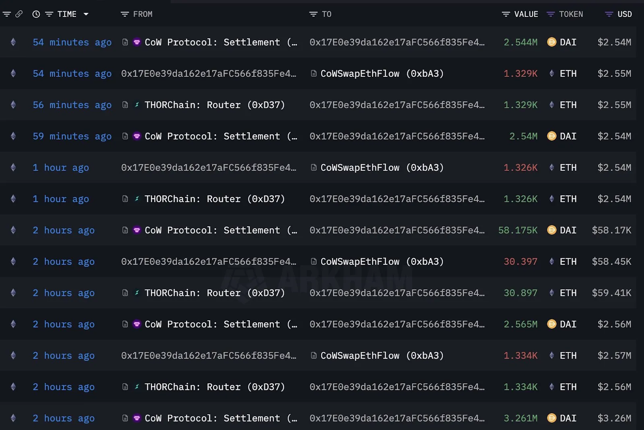Viewport: 644px width, 430px height.
Task: Filter by VALUE column
Action: 506,14
